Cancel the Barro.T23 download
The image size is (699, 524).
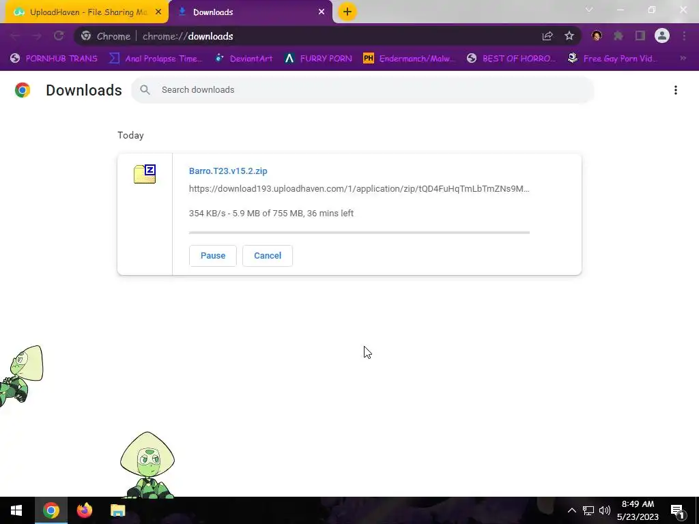coord(268,256)
